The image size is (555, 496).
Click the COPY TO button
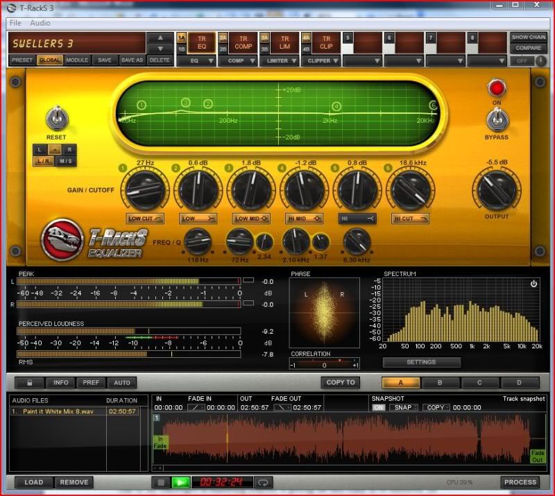coord(341,382)
